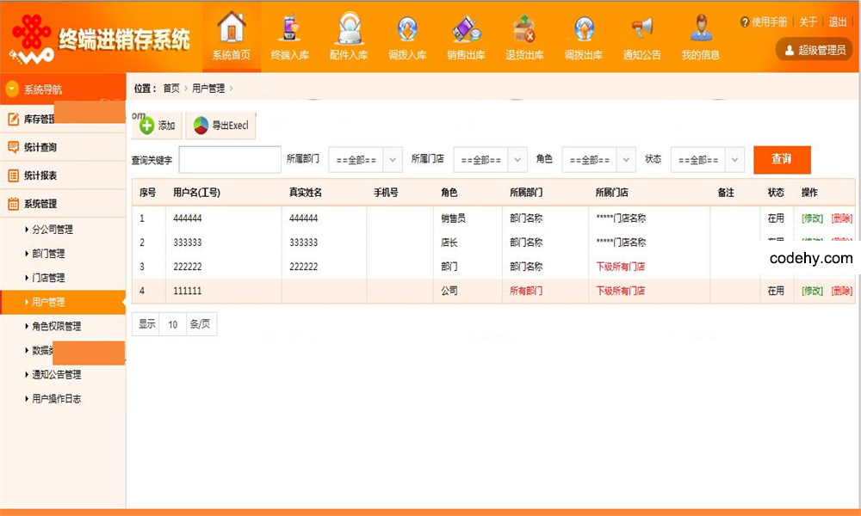The width and height of the screenshot is (861, 516).
Task: Click the 所属门店 column header
Action: click(x=612, y=193)
